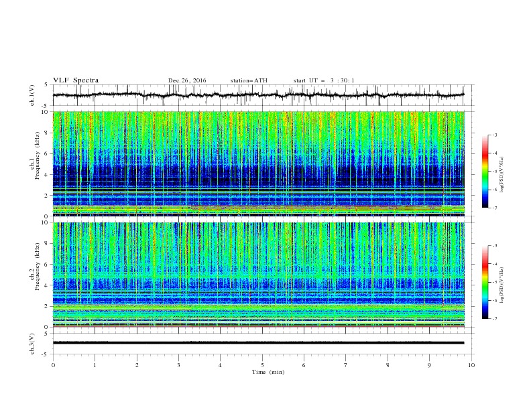Click the ch.1 voltage waveform trace

pyautogui.click(x=258, y=95)
